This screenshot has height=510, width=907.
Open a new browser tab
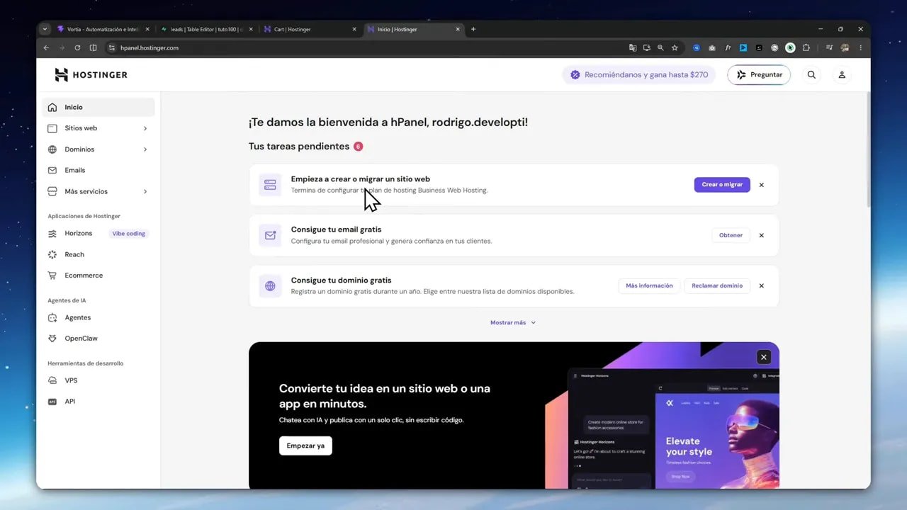coord(473,29)
